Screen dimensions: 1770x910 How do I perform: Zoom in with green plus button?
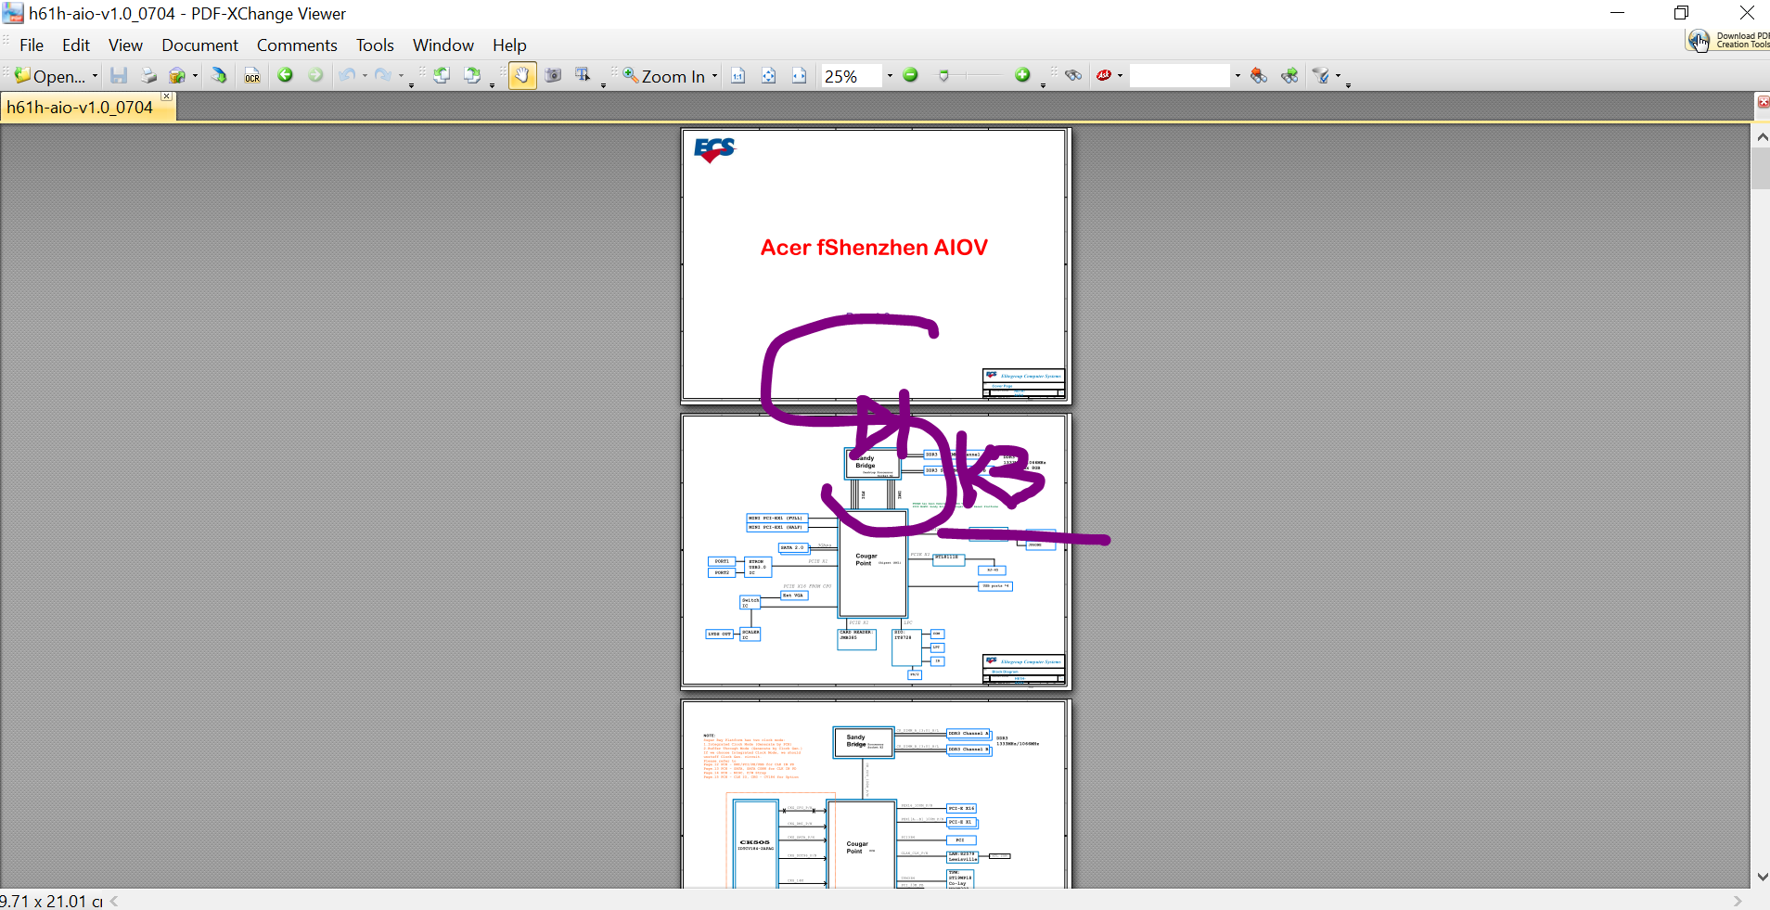tap(1022, 75)
